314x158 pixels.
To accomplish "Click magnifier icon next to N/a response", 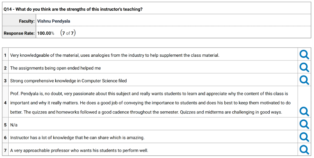I will [x=304, y=124].
